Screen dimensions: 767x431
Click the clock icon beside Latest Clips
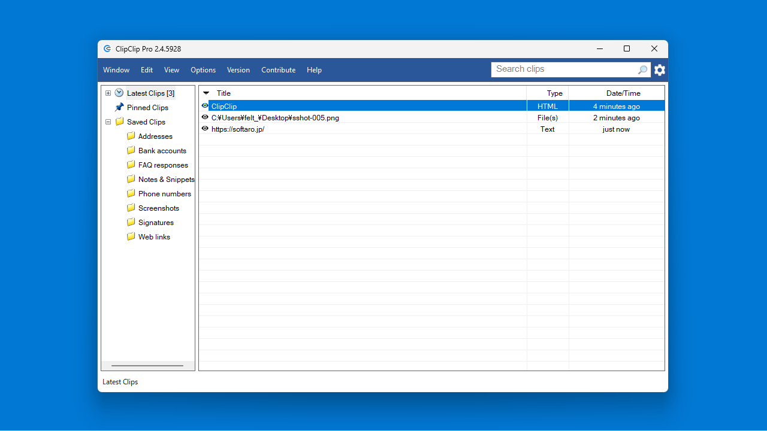coord(119,93)
